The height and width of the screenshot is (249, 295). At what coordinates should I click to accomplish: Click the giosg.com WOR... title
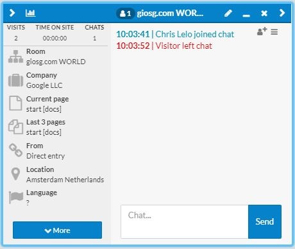tap(170, 13)
